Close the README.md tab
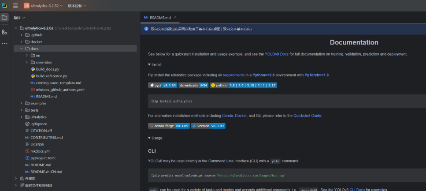The image size is (426, 191). tap(175, 17)
